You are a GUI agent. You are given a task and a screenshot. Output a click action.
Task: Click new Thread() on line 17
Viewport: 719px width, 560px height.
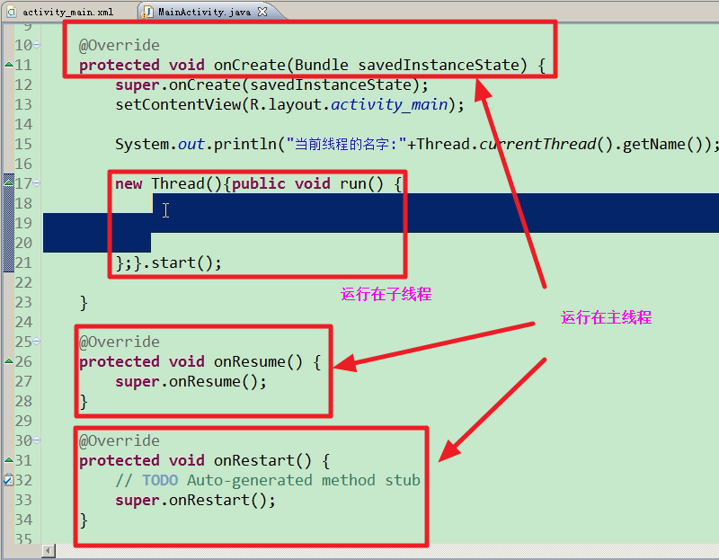168,183
